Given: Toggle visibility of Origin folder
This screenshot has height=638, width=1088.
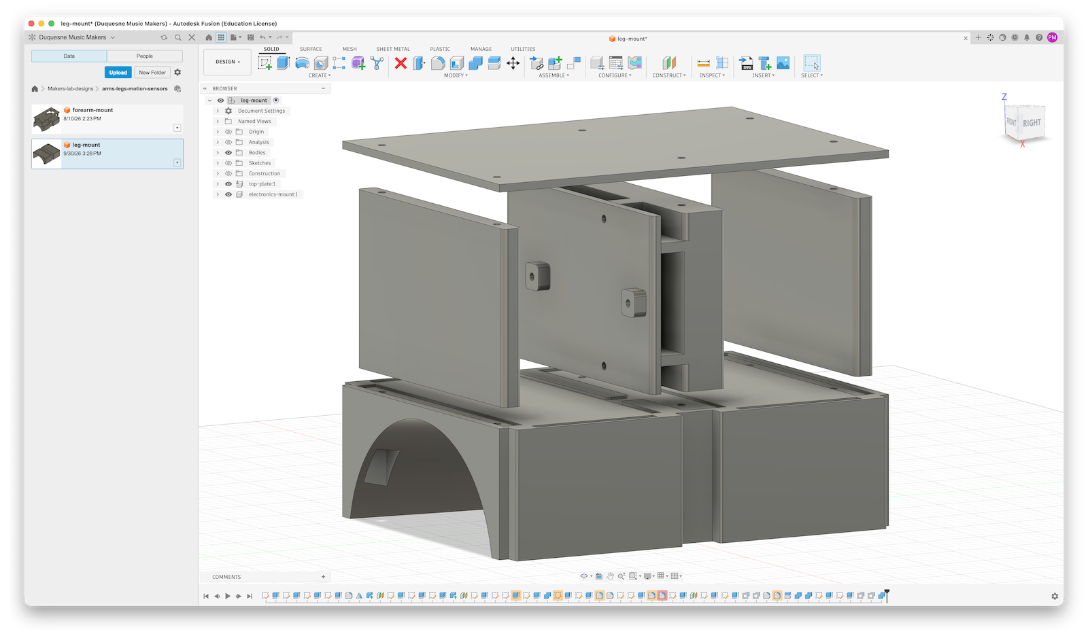Looking at the screenshot, I should (x=228, y=132).
